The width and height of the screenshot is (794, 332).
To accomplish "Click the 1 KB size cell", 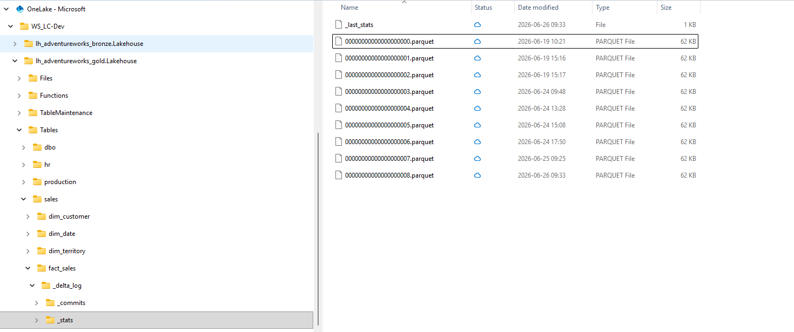I will pyautogui.click(x=690, y=25).
